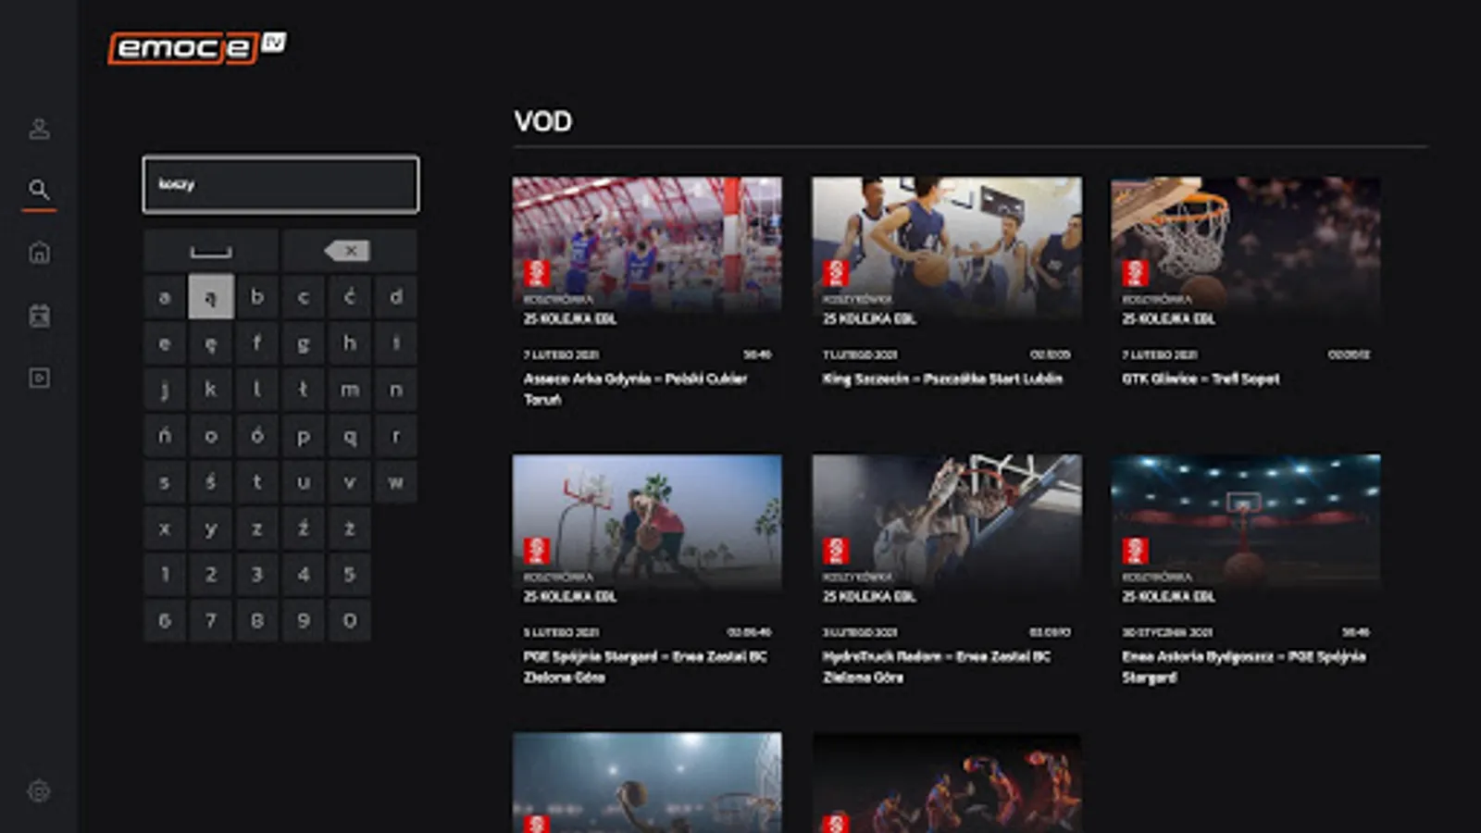Viewport: 1481px width, 833px height.
Task: Tap the plain 'o' letter key
Action: tap(211, 436)
